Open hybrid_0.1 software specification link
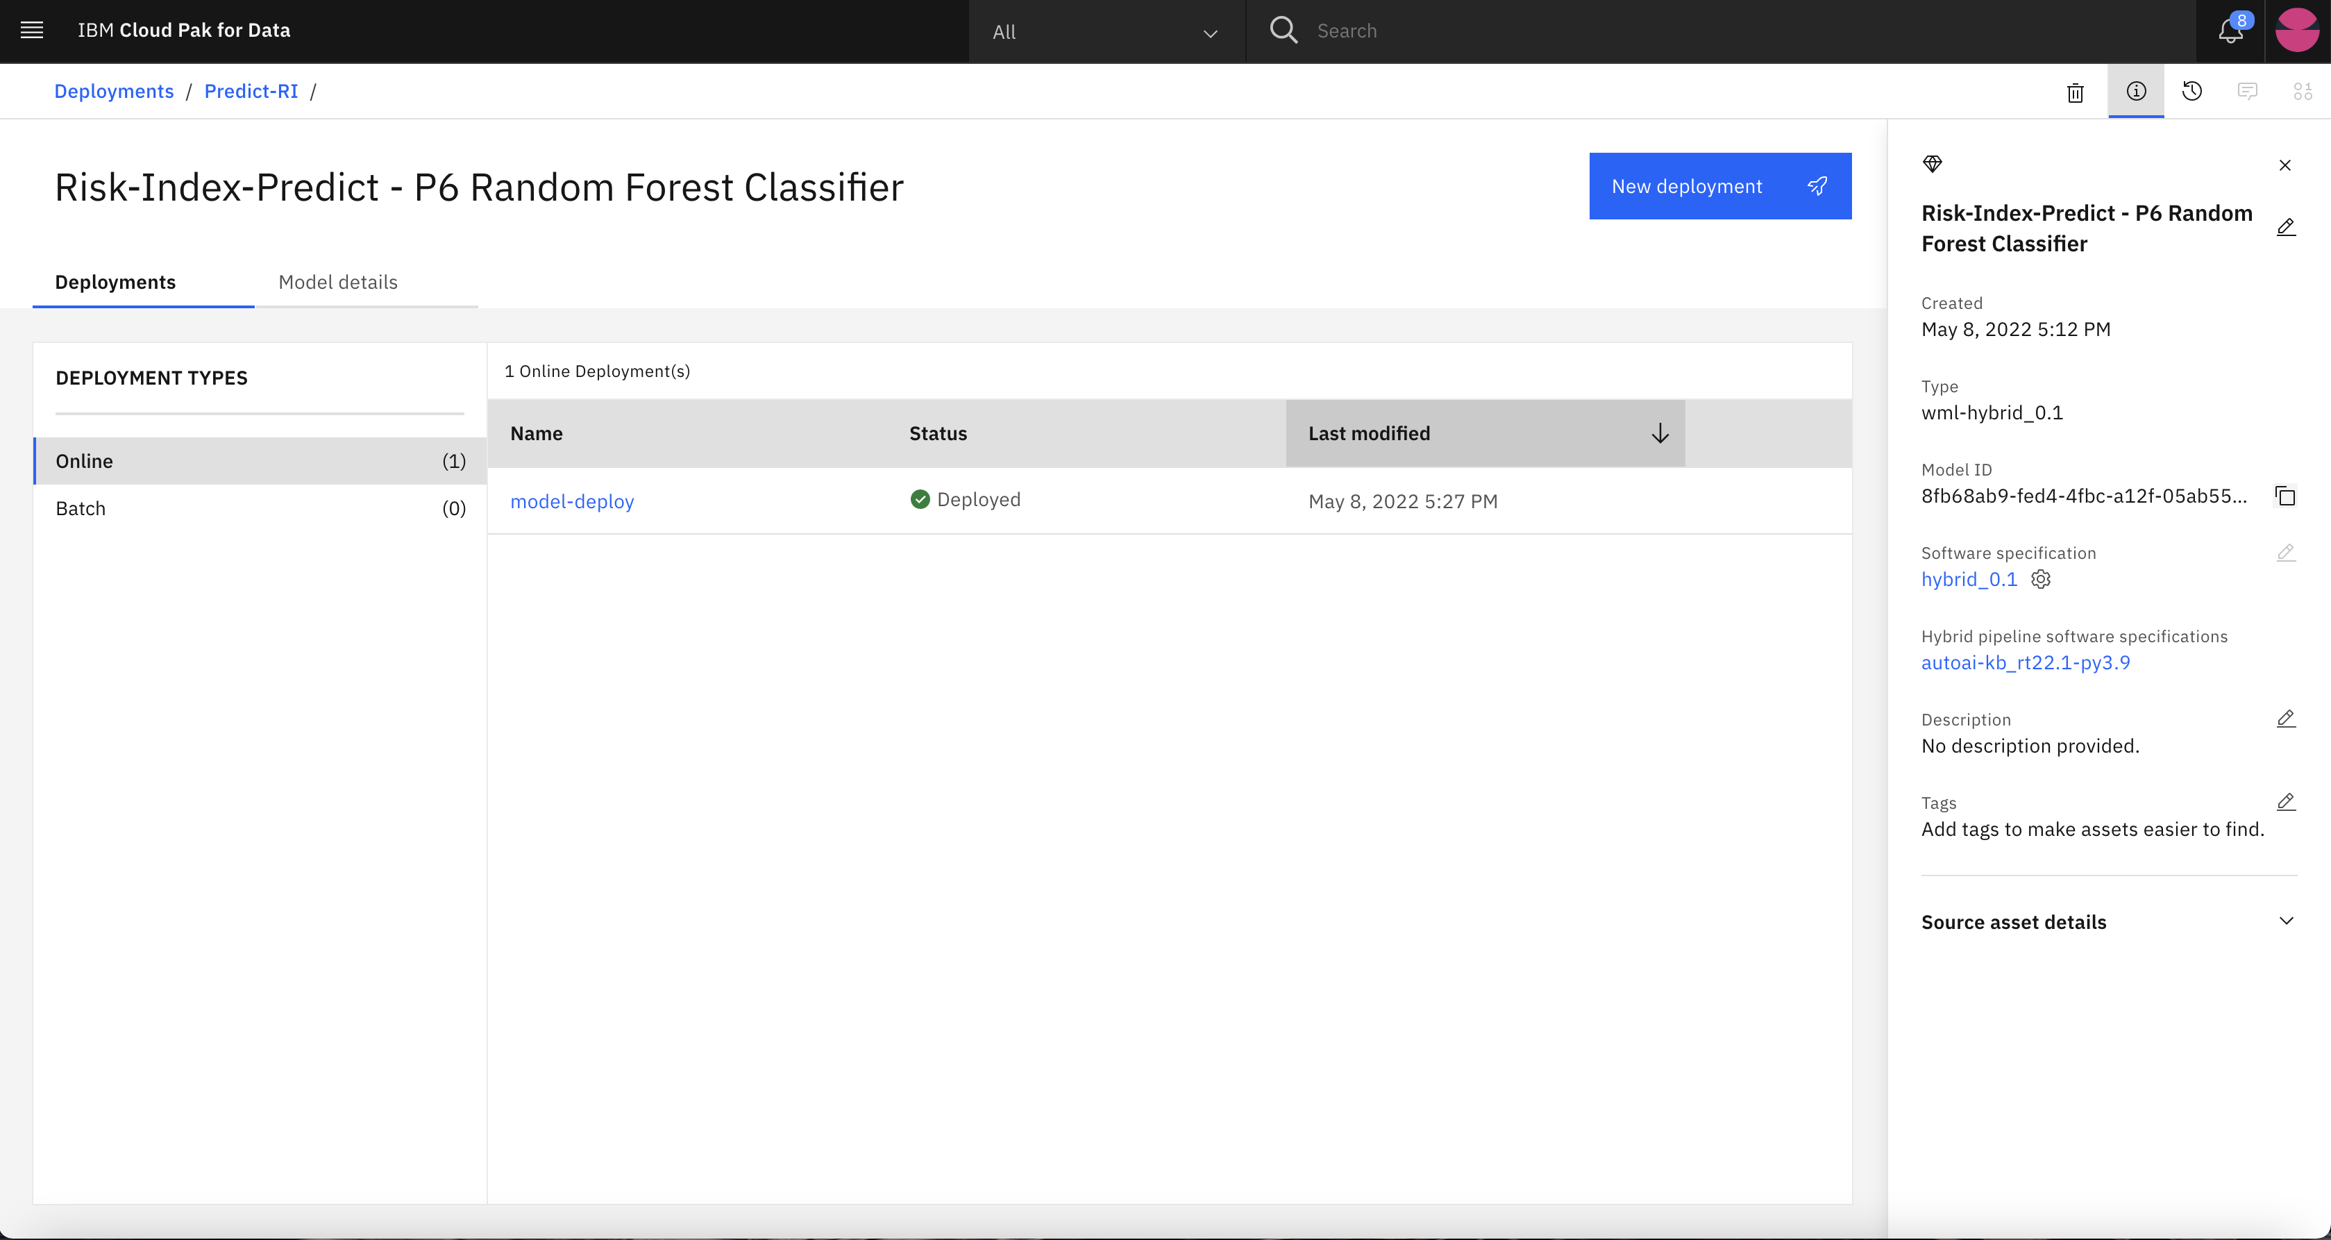This screenshot has height=1240, width=2331. point(1969,579)
